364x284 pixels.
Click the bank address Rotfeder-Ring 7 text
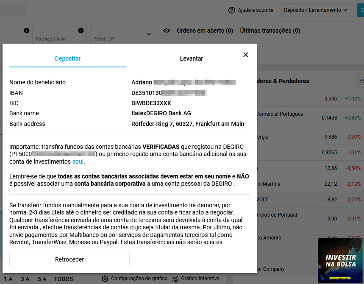188,124
